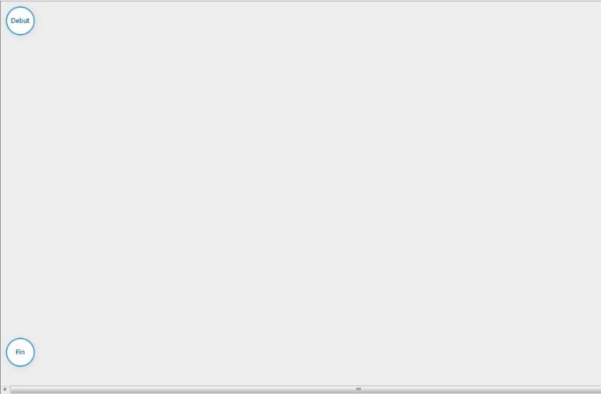Image resolution: width=601 pixels, height=394 pixels.
Task: Focus the workflow start circle labeled Debut
Action: click(x=20, y=21)
